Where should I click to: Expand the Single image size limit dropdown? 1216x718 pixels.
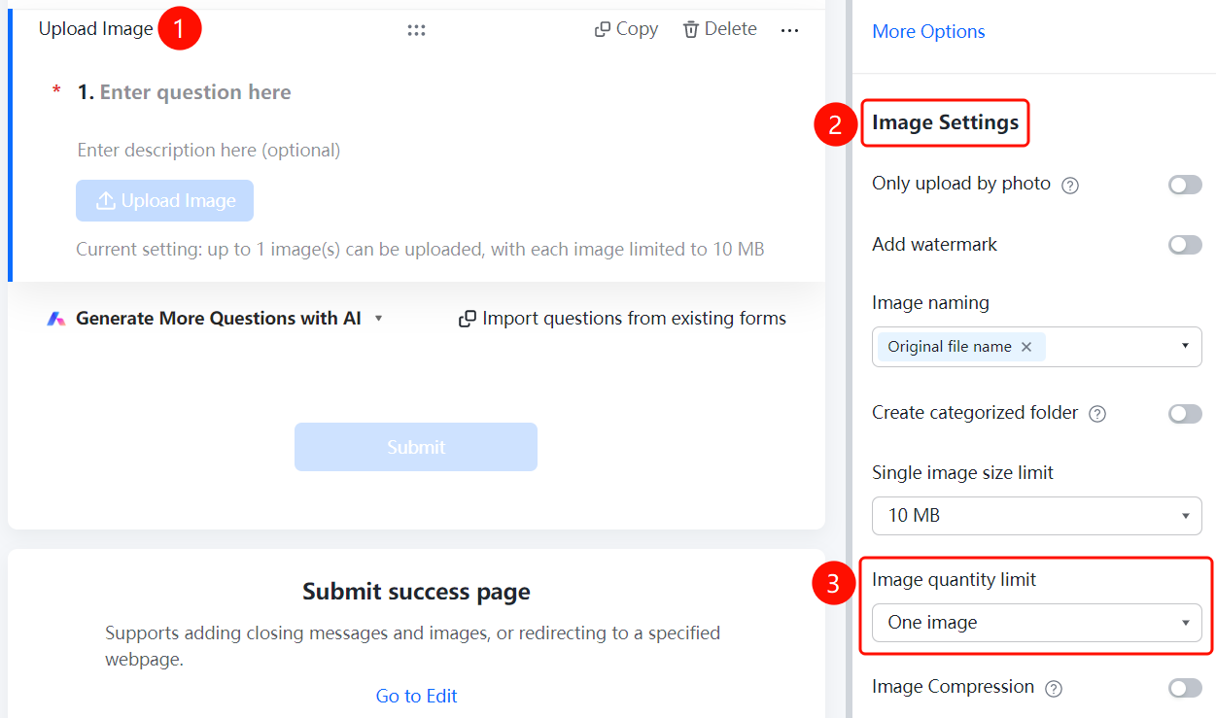[1037, 515]
